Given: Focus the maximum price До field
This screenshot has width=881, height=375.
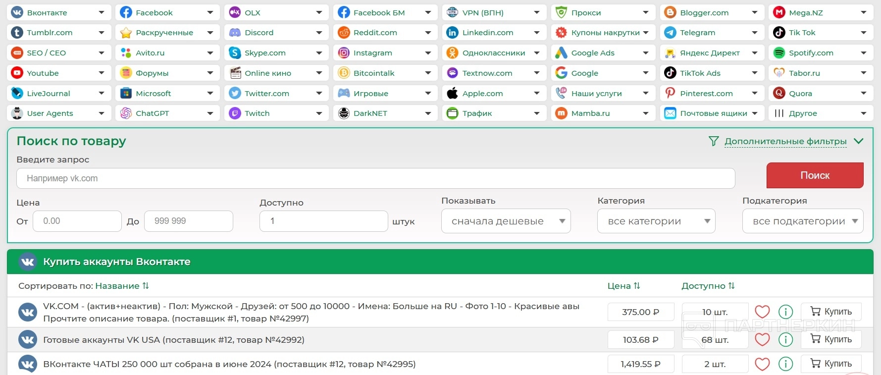Looking at the screenshot, I should click(189, 221).
